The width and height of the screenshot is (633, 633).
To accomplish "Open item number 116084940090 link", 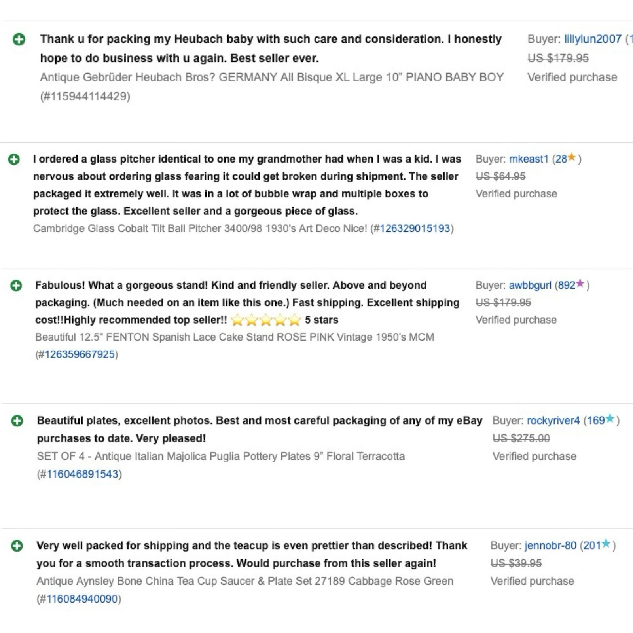I will (82, 599).
